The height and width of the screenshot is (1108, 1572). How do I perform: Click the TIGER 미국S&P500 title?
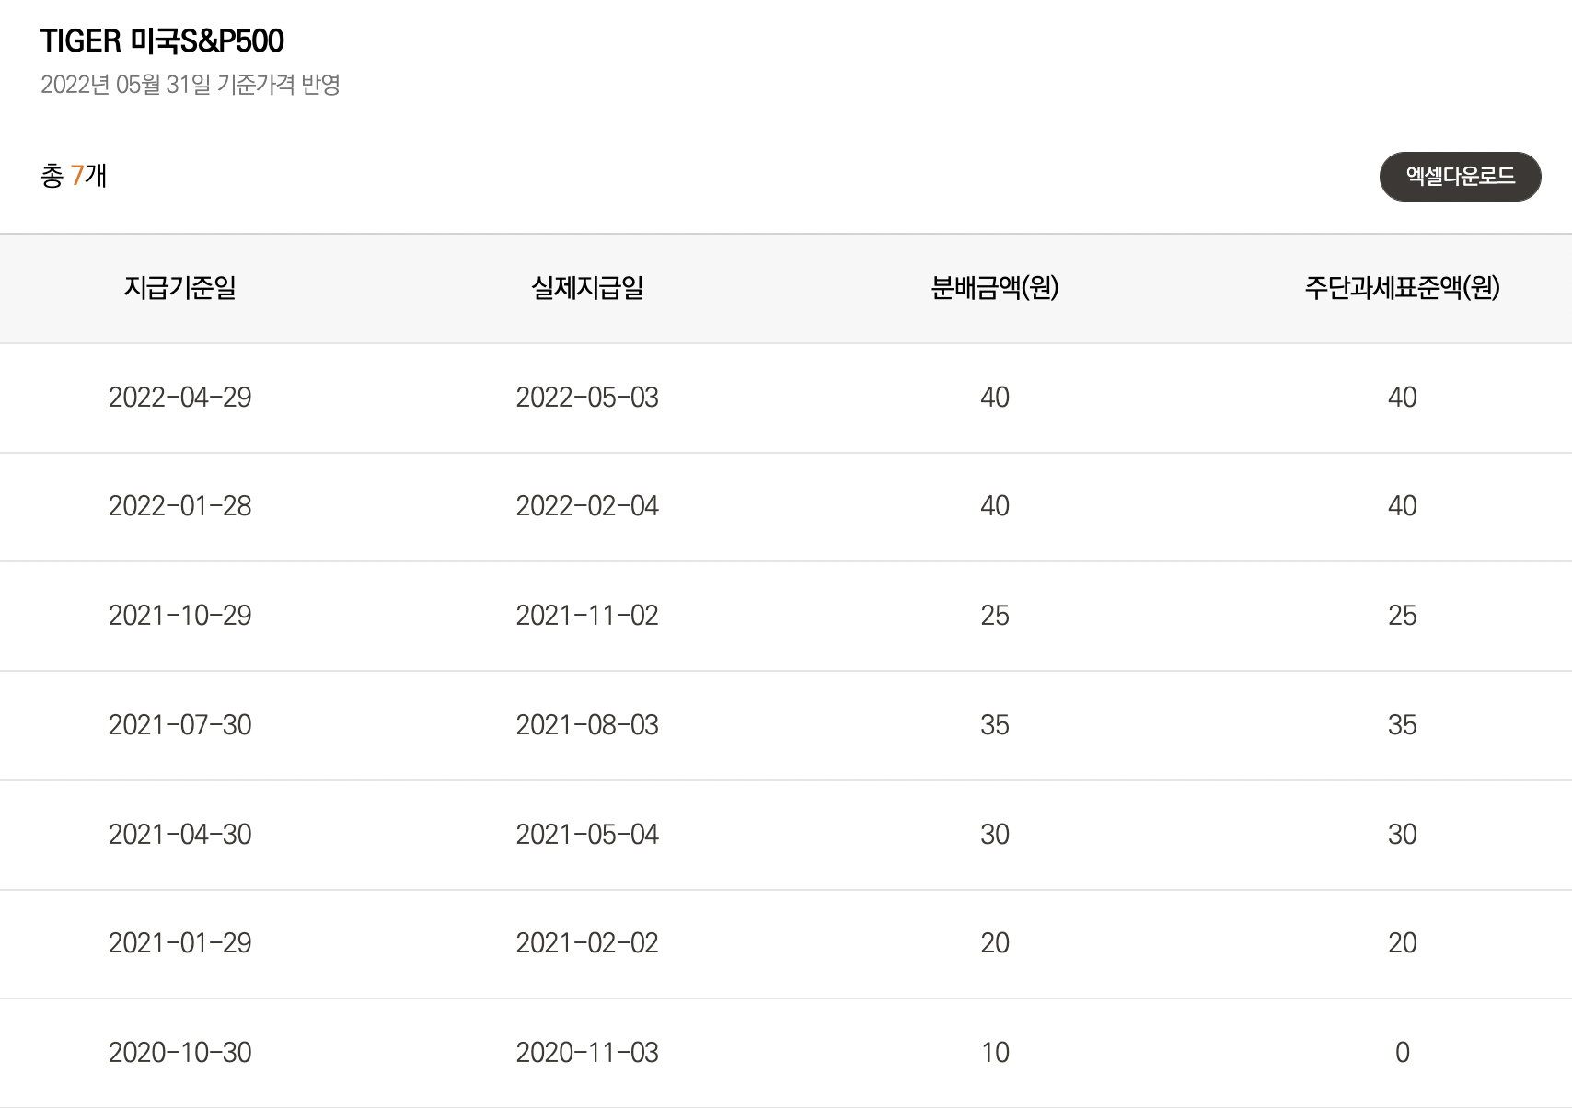pos(162,41)
